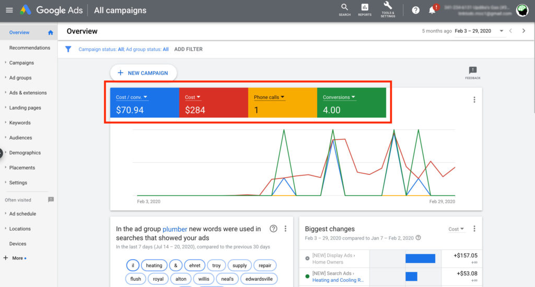Click the NEW CAMPAIGN button
Screen dimensions: 535x287
[143, 73]
